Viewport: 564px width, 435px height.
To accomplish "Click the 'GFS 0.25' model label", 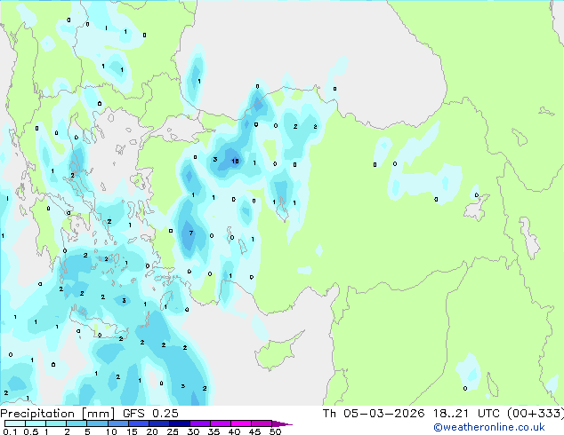I will coord(150,414).
